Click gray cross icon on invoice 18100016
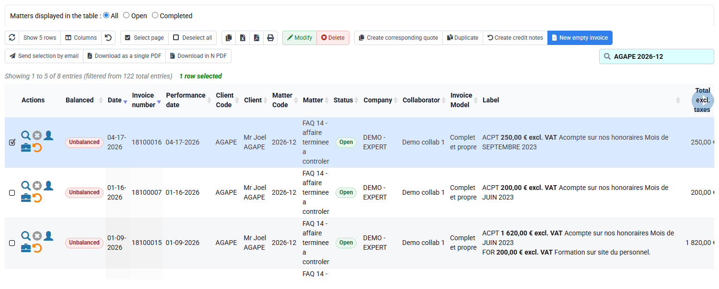This screenshot has width=719, height=289. pyautogui.click(x=37, y=136)
